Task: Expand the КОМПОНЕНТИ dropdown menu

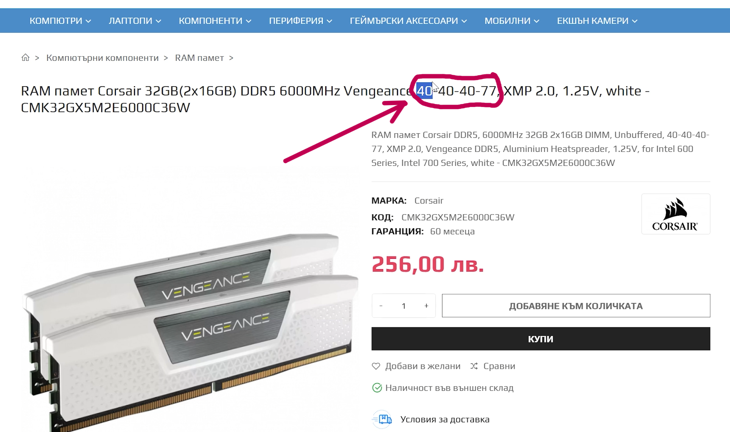Action: point(215,21)
